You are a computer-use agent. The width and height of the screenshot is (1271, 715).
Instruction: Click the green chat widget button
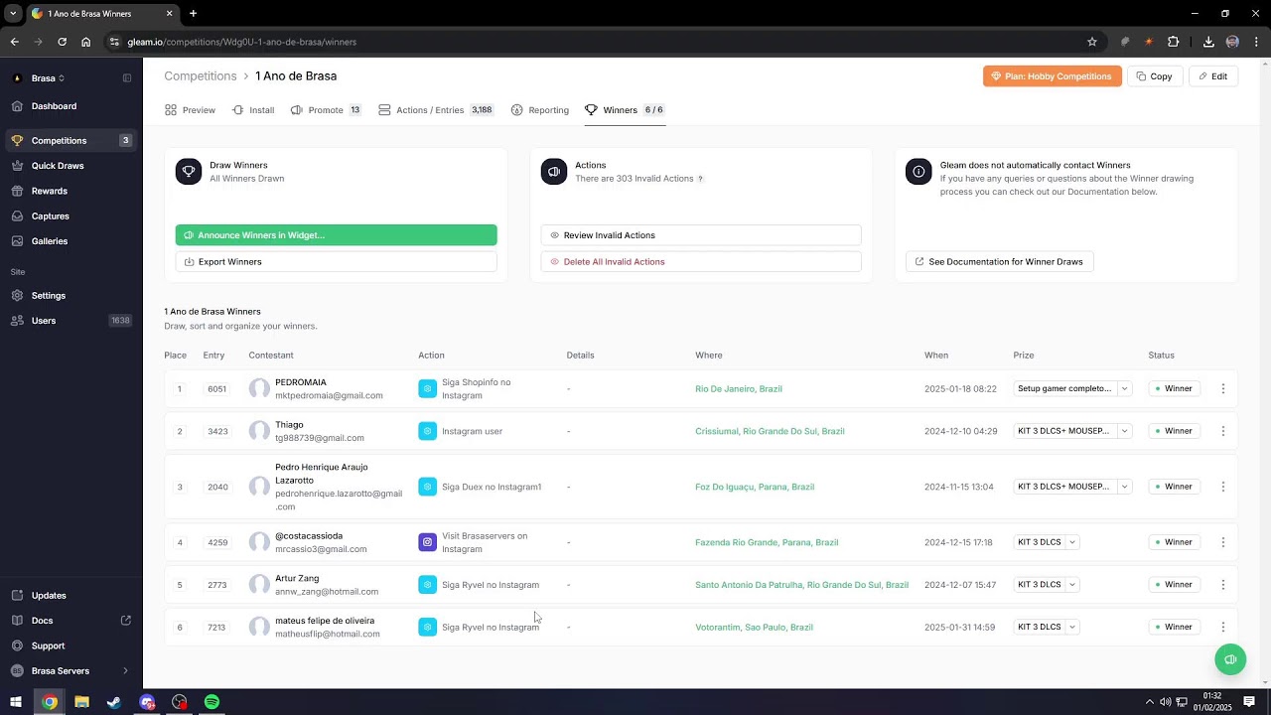[1230, 659]
